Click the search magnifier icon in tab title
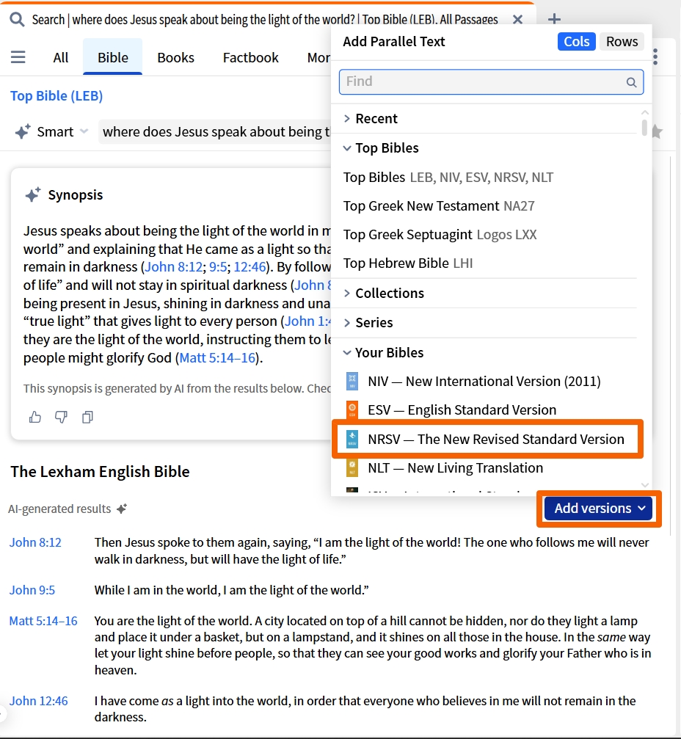 (x=17, y=20)
